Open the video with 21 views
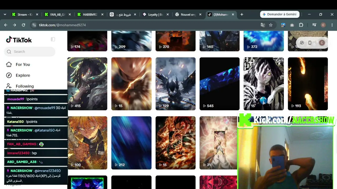The width and height of the screenshot is (337, 189). [x=218, y=143]
